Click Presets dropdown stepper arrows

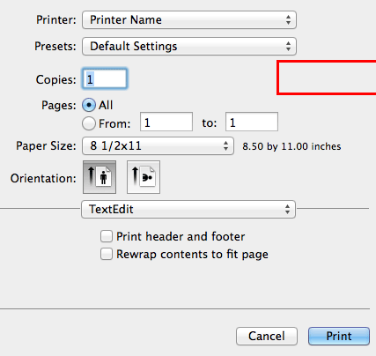(x=288, y=47)
